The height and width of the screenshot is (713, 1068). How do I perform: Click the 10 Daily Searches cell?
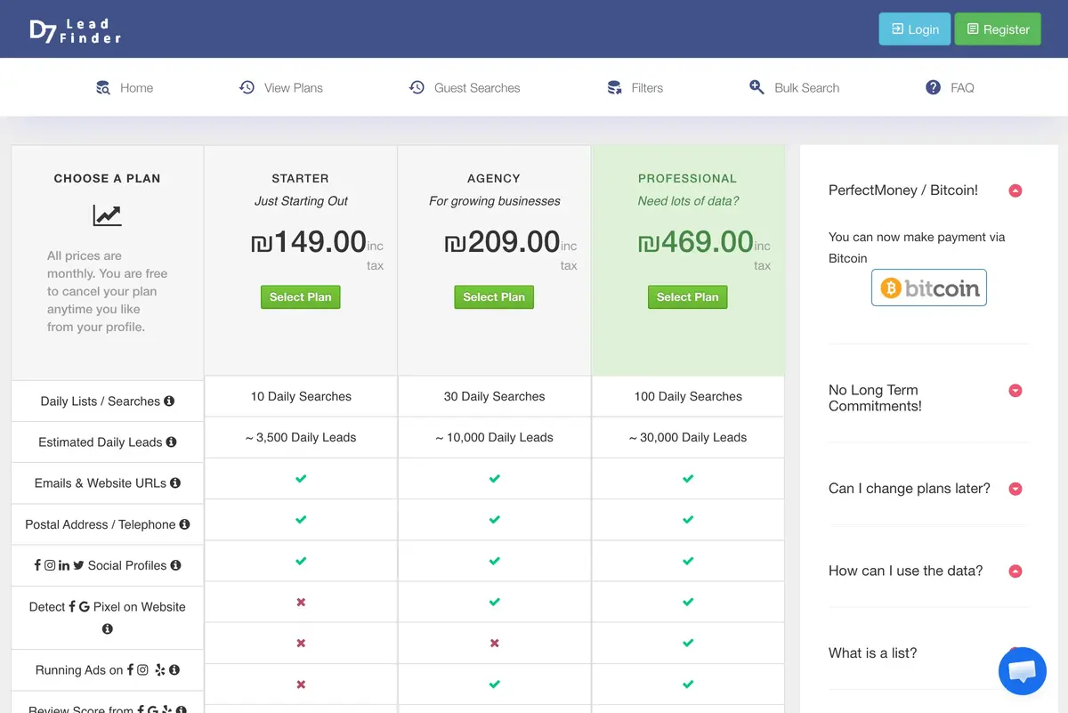(301, 396)
